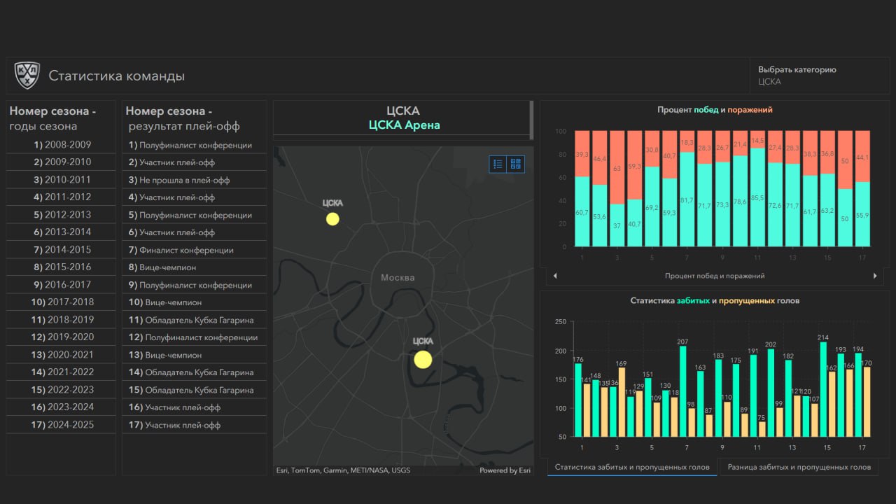The image size is (896, 504).
Task: Select season 8) 2015-2016
Action: click(62, 267)
